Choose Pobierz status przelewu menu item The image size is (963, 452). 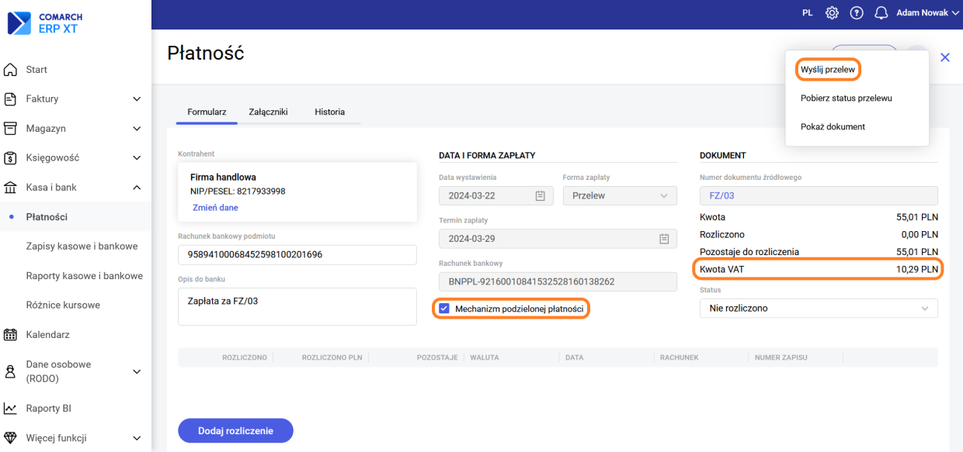click(x=846, y=98)
